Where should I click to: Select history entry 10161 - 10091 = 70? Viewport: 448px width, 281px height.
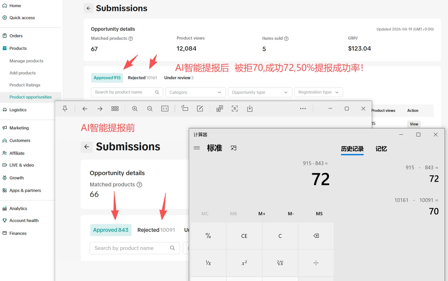pos(416,206)
